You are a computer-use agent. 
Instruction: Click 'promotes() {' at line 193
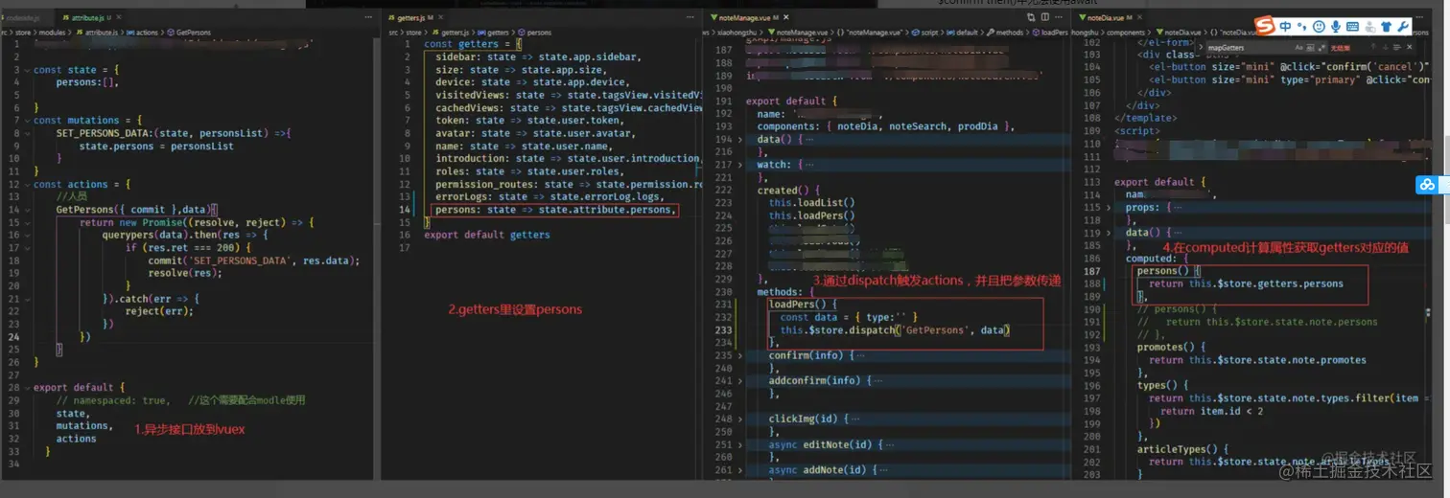(1171, 347)
